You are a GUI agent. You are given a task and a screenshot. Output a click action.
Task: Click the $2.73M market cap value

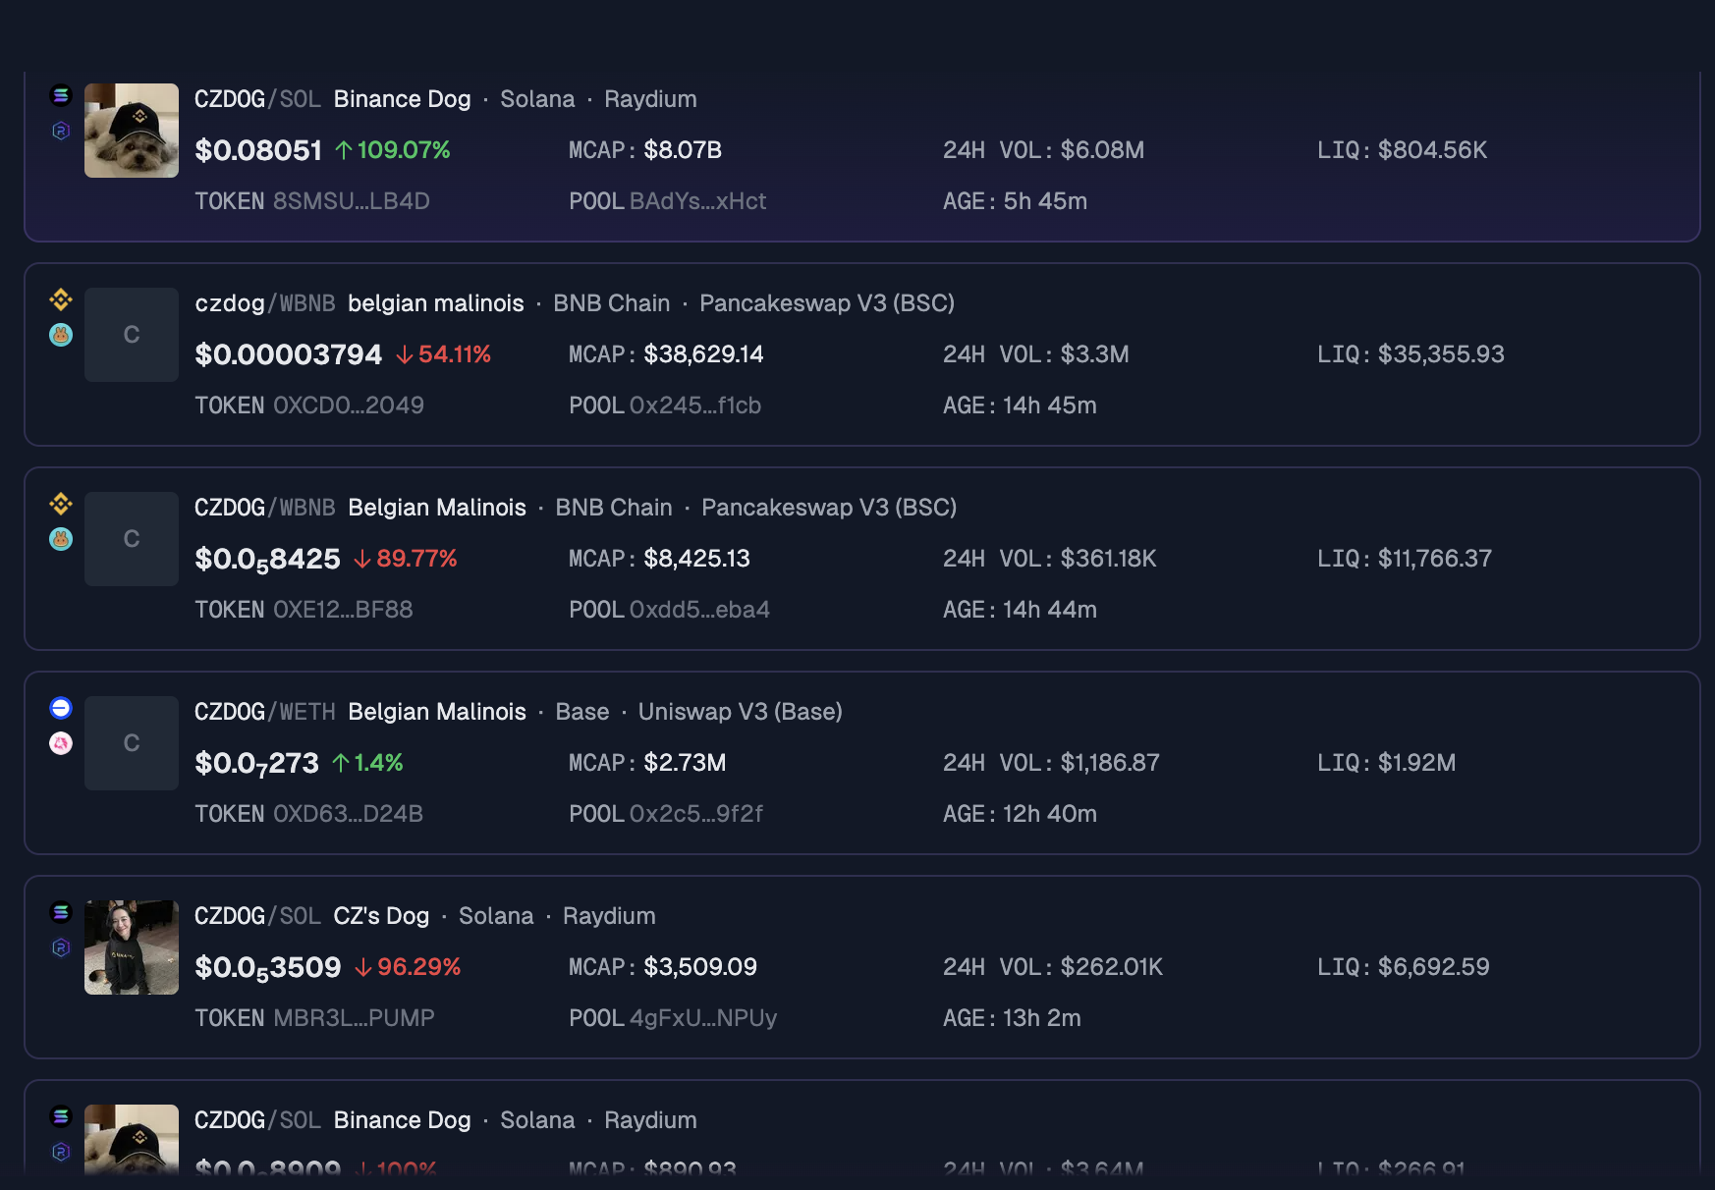tap(685, 763)
